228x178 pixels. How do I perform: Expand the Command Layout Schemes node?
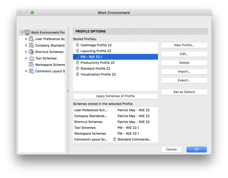pos(26,71)
